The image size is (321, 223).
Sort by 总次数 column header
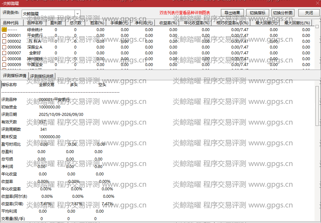click(x=75, y=23)
